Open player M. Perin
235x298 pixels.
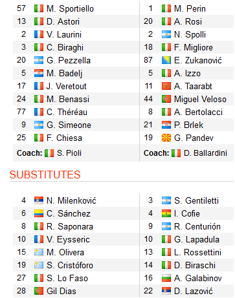point(190,8)
